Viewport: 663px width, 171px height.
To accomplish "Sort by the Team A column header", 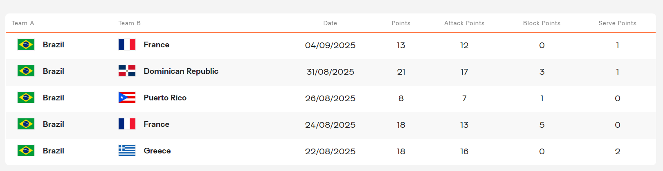I will (x=23, y=23).
